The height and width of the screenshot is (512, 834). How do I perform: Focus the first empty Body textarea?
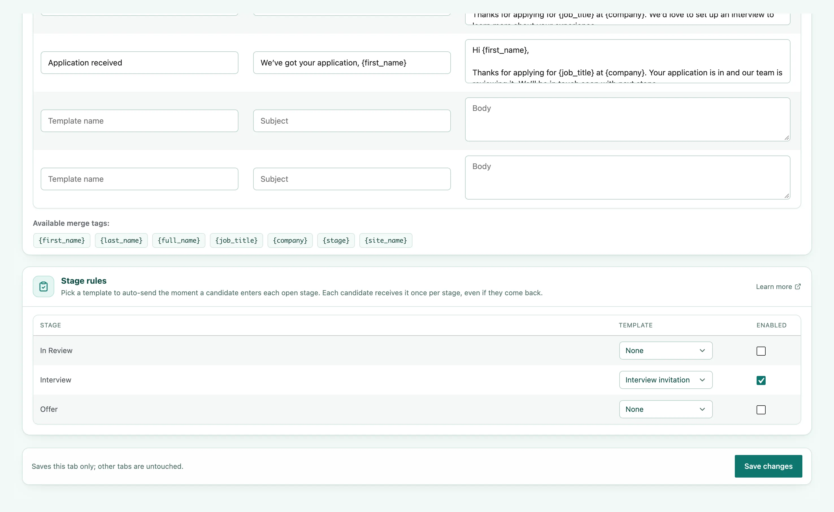point(627,120)
